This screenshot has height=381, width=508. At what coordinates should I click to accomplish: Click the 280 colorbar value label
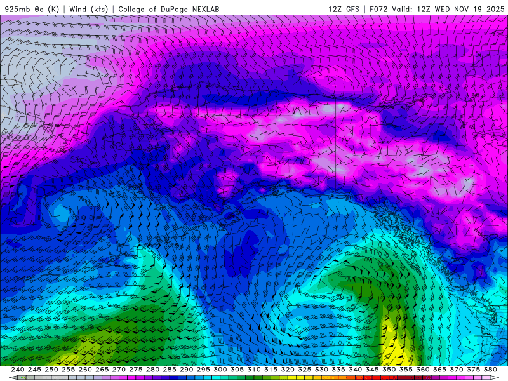152,370
